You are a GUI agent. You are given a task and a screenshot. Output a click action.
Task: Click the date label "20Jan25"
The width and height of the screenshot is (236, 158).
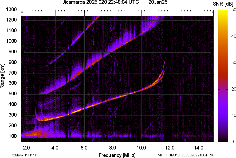tap(158, 2)
